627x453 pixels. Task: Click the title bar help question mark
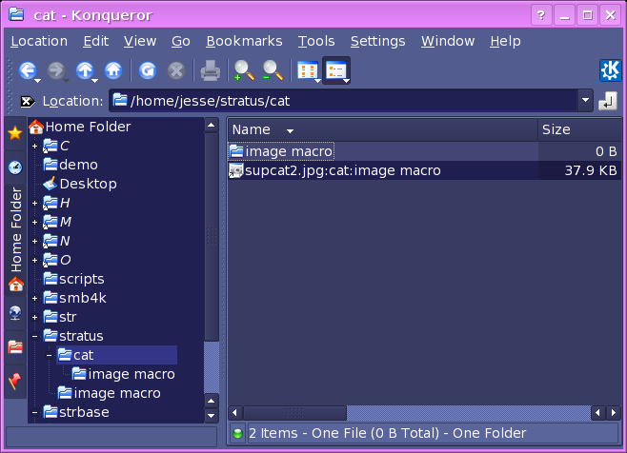click(541, 15)
